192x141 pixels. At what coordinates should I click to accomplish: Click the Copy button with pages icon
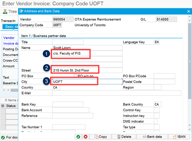coord(101,137)
